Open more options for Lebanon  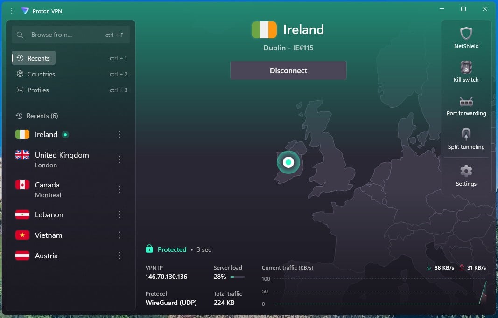119,214
